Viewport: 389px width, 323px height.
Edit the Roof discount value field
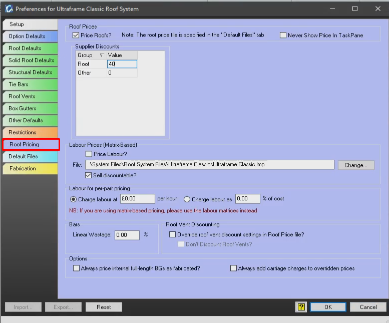[122, 64]
